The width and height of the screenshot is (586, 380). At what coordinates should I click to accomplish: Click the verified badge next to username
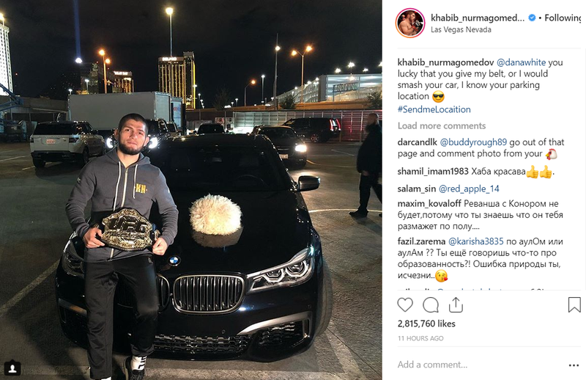(532, 18)
